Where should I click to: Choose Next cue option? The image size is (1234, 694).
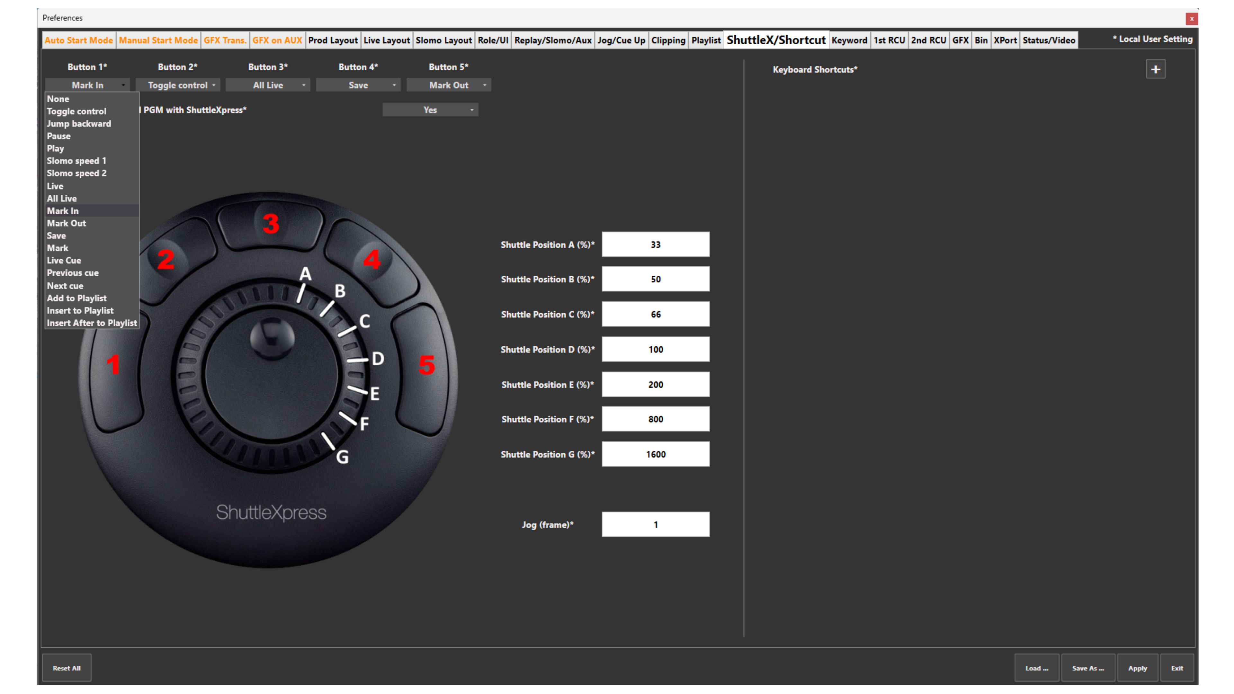pos(92,286)
